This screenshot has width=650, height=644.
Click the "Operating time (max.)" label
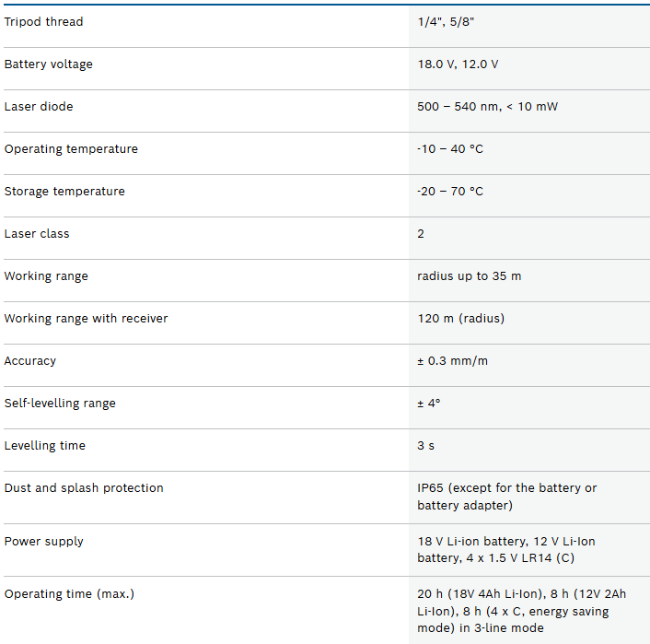click(x=69, y=593)
